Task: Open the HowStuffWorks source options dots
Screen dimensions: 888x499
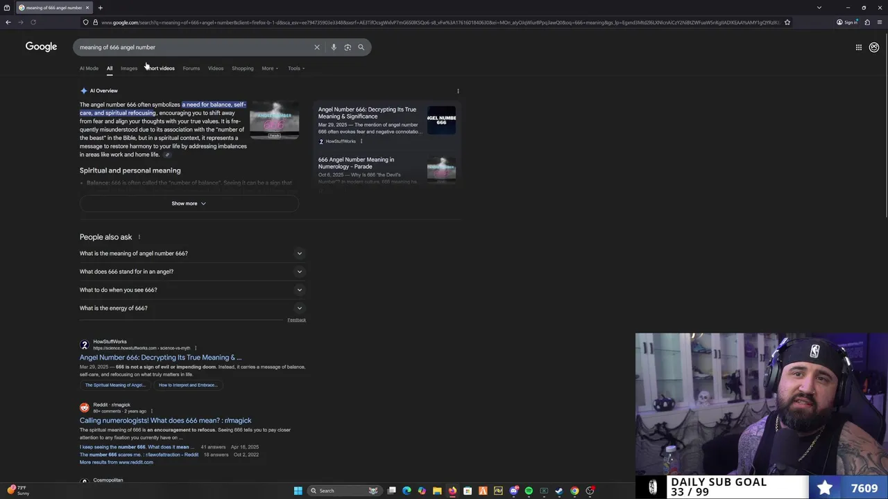Action: pyautogui.click(x=361, y=141)
